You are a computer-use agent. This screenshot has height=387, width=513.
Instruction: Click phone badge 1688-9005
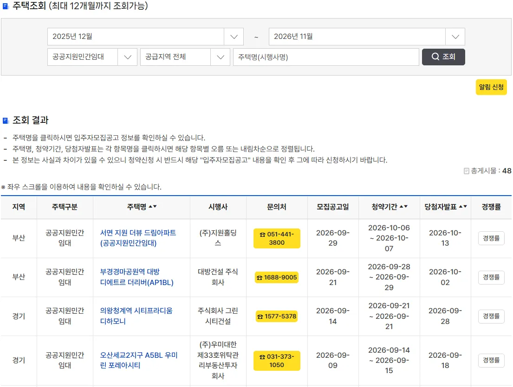(277, 277)
